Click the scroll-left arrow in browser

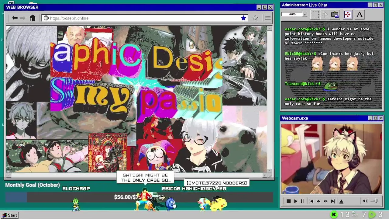pyautogui.click(x=9, y=175)
